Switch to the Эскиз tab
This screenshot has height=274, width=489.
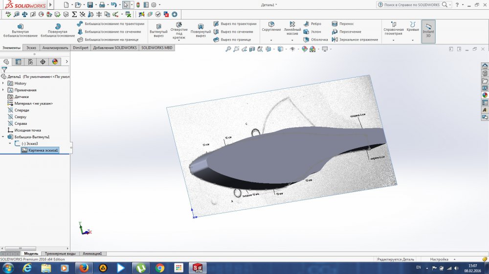click(31, 48)
